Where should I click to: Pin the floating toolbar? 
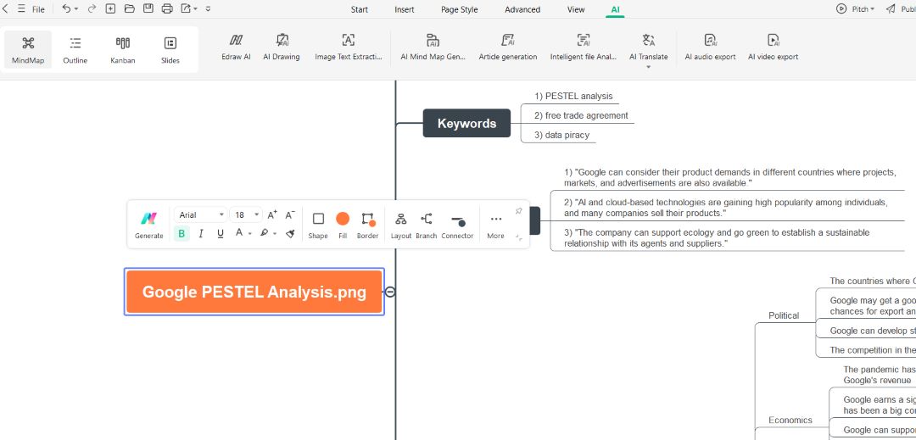[518, 211]
